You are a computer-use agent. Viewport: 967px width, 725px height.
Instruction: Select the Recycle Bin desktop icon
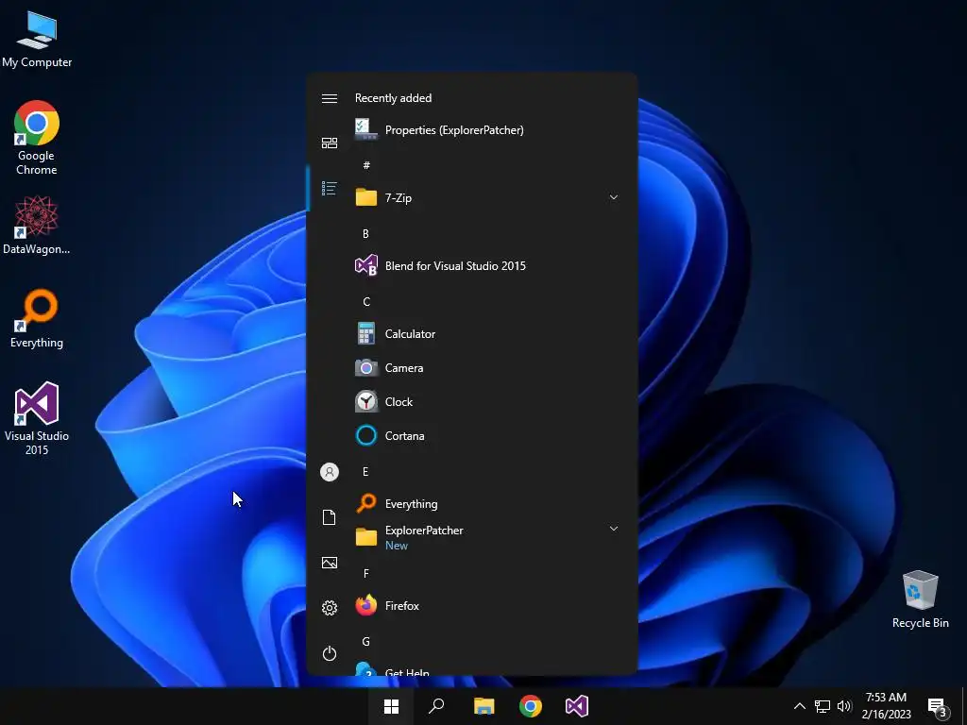tap(920, 599)
